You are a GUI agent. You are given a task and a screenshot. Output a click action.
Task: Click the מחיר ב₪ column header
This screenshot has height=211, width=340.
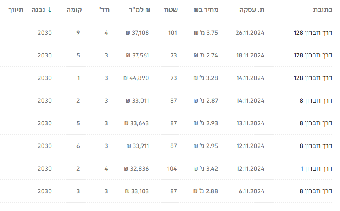(x=206, y=10)
